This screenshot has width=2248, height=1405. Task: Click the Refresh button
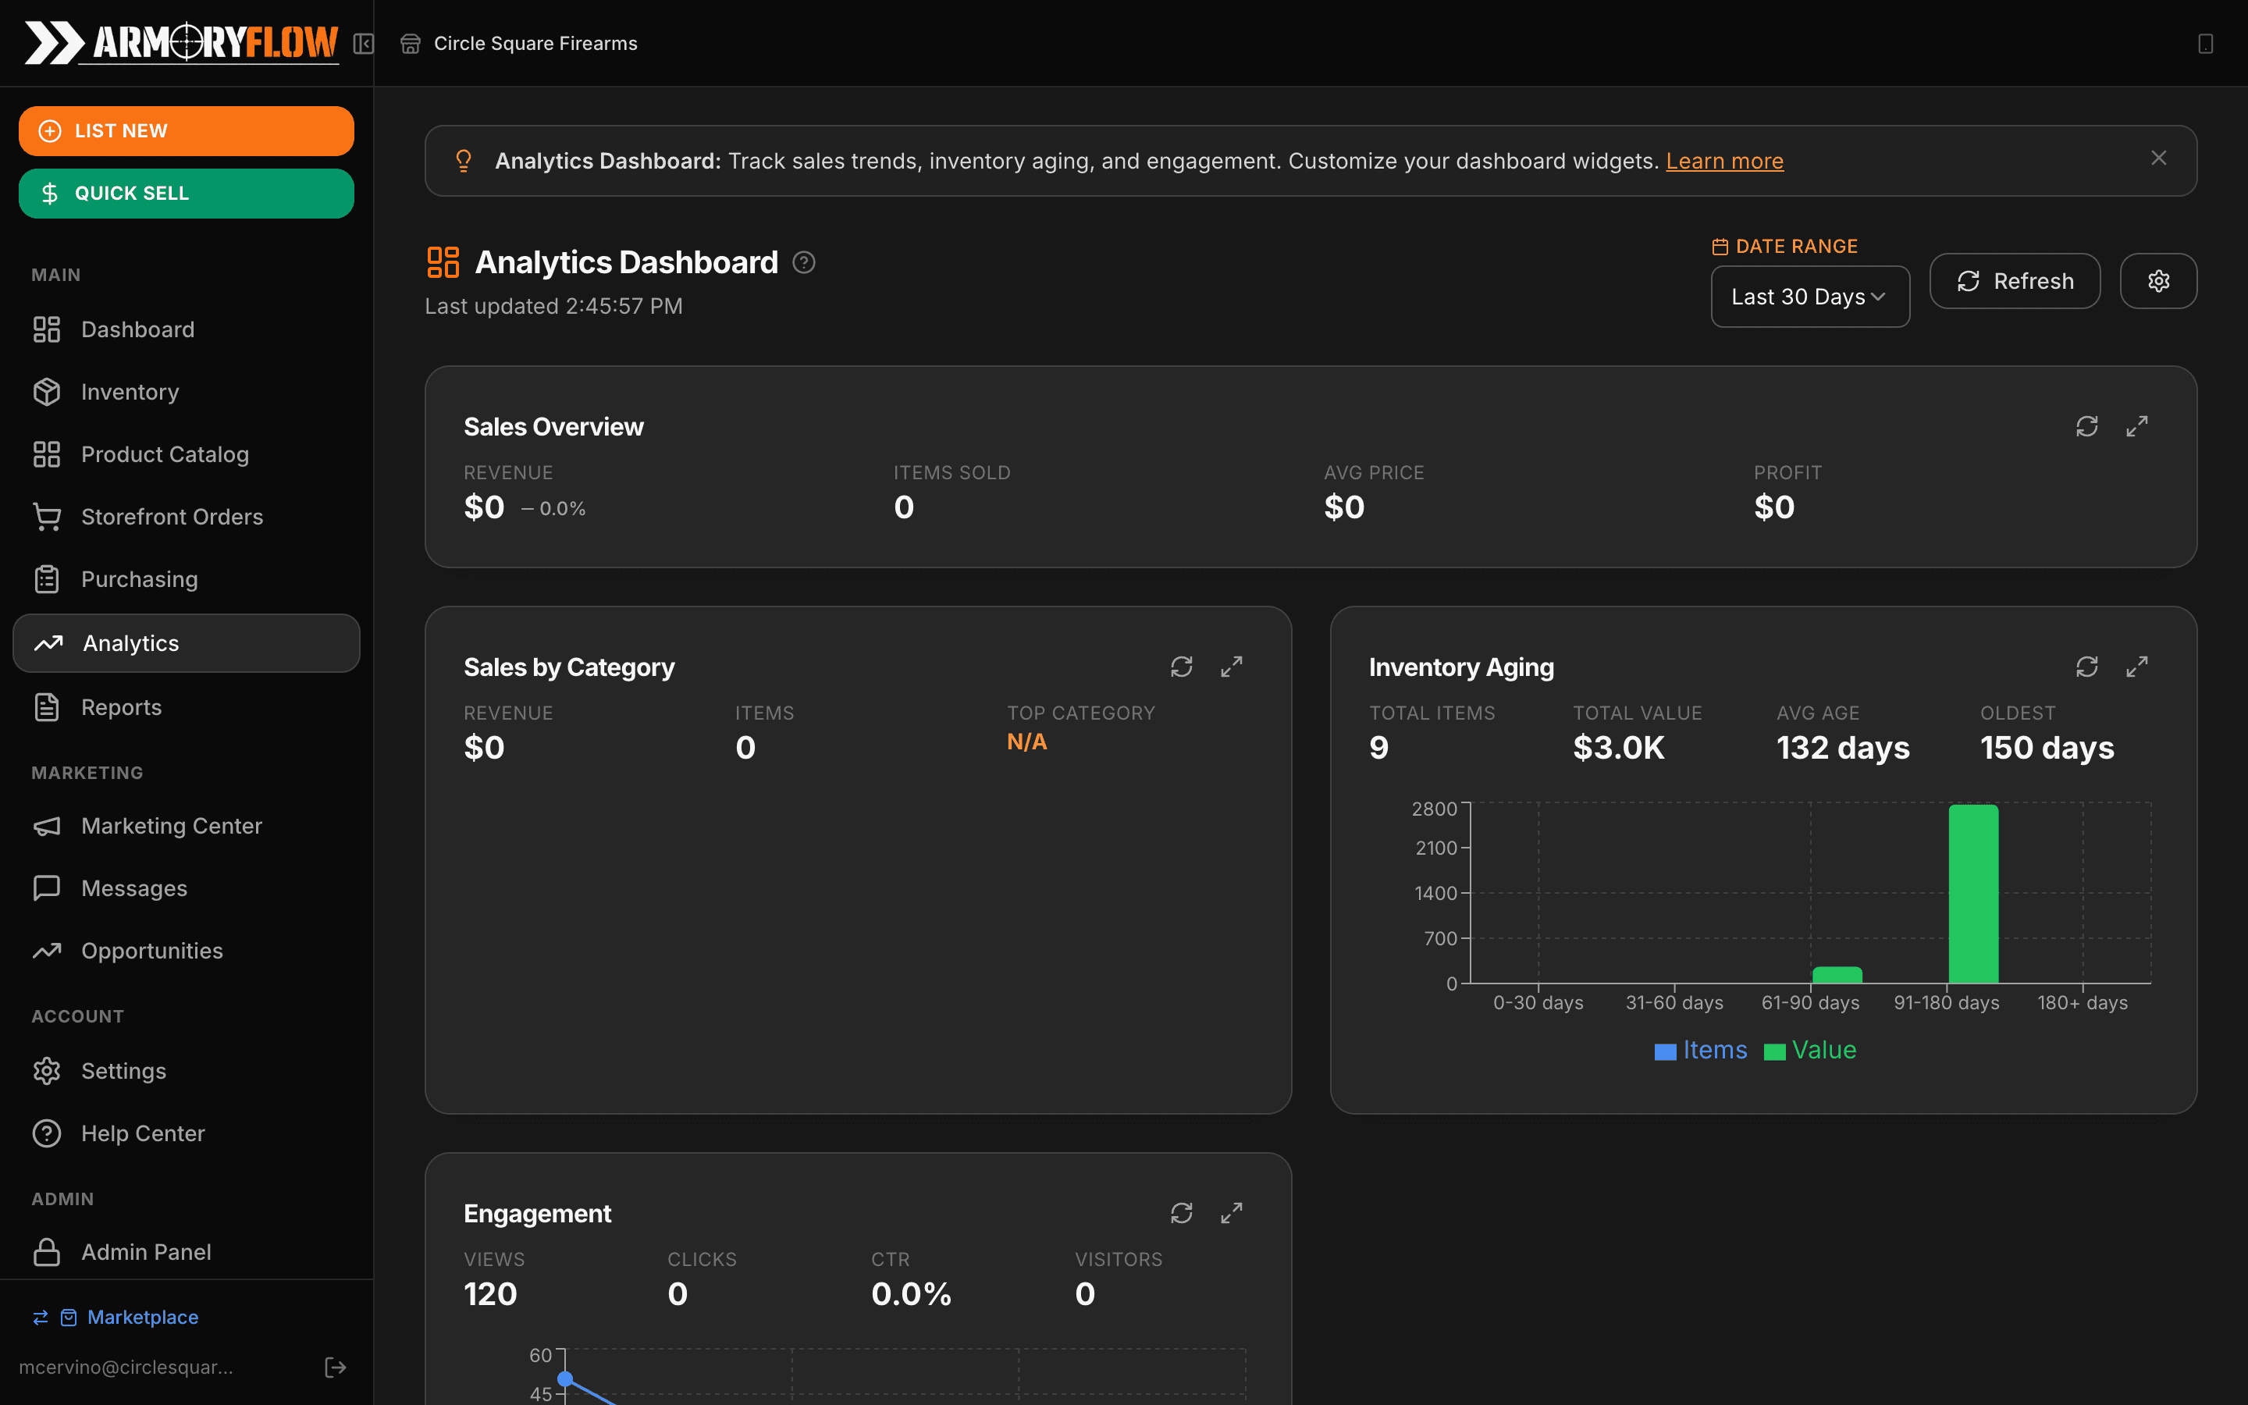(x=2014, y=281)
